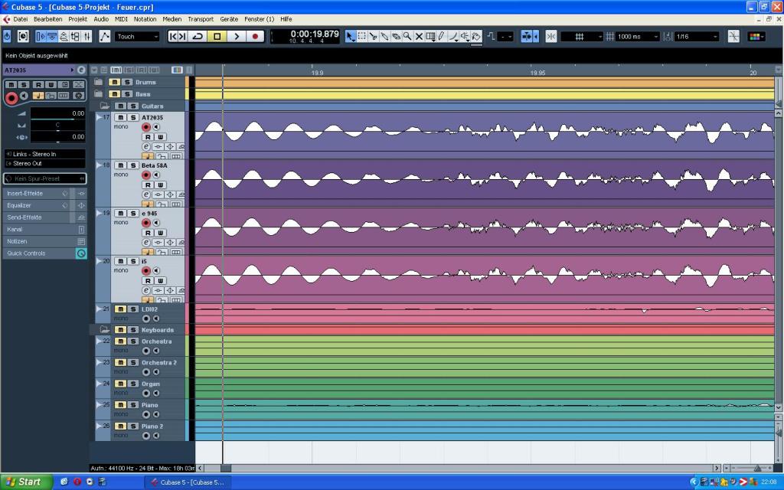
Task: Open edit channel settings 'e' for AT2035 inspector
Action: click(x=81, y=70)
